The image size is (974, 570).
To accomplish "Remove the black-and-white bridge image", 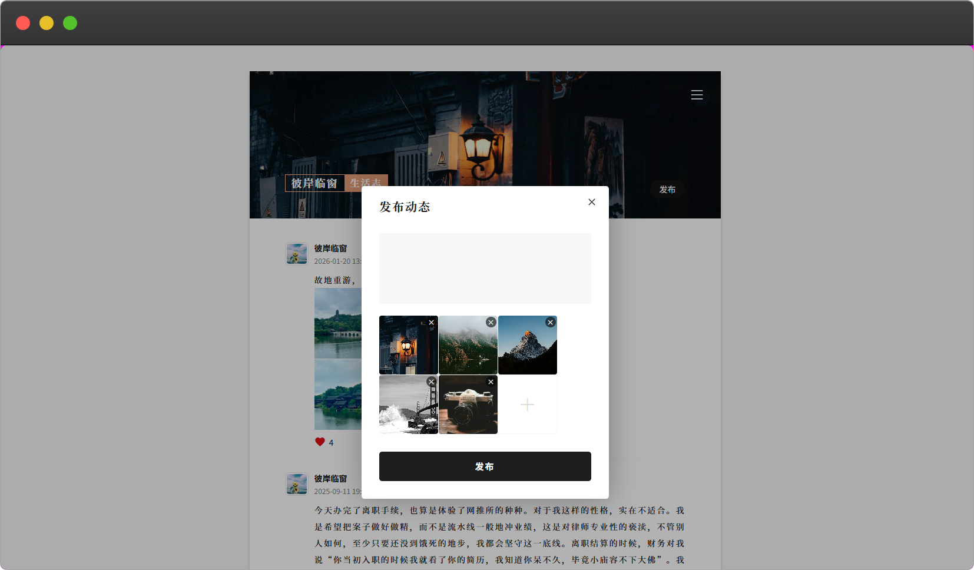I will tap(432, 382).
